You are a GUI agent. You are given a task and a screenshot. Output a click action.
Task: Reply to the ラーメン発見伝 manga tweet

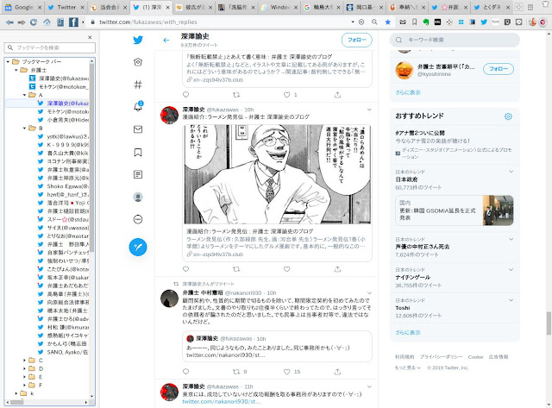coord(186,269)
